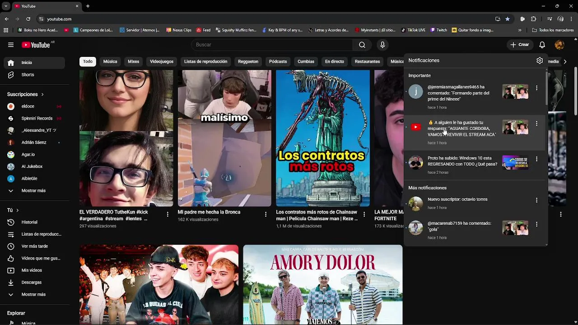Reload the page in Chrome
The width and height of the screenshot is (578, 325).
28,19
